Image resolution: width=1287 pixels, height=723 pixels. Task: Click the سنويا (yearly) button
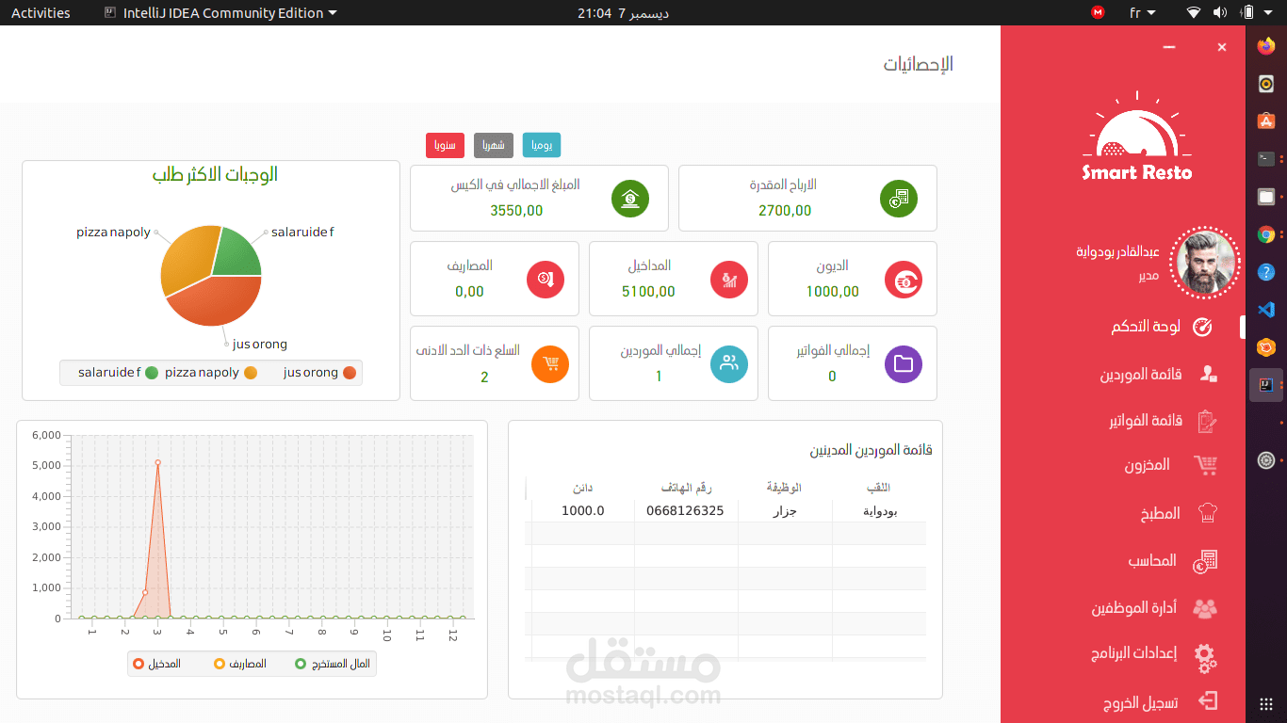coord(444,145)
